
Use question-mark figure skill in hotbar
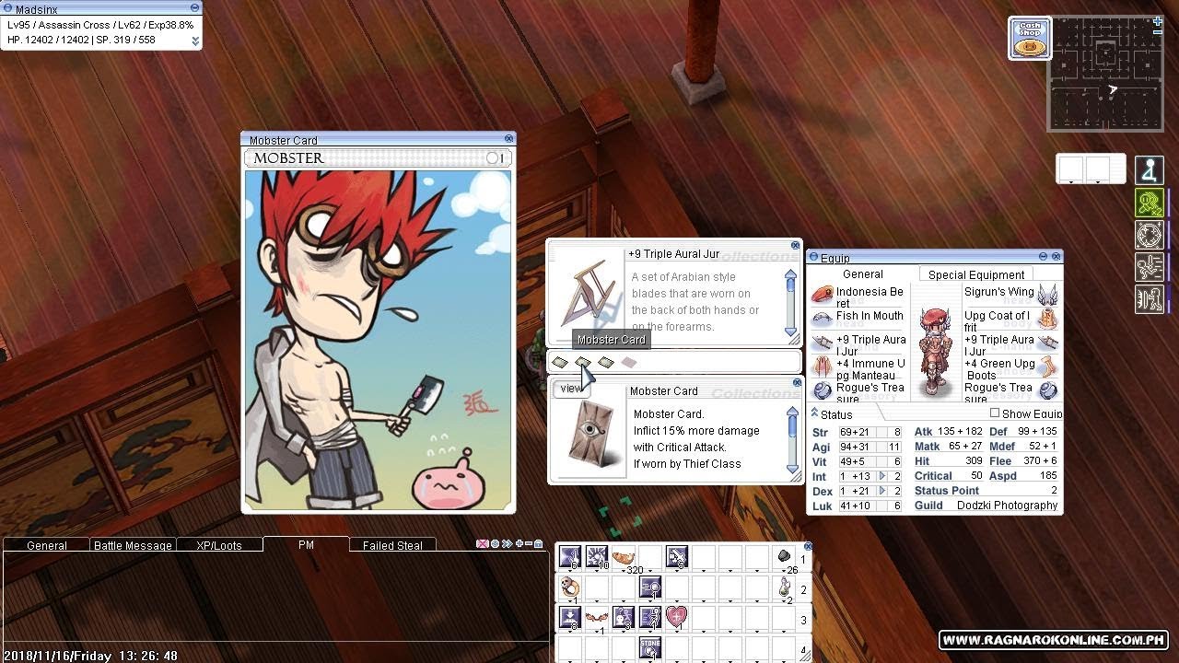click(x=624, y=618)
